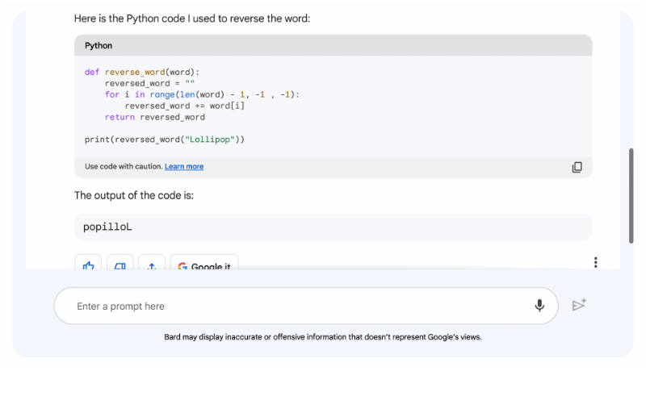Screen dimensions: 646x396
Task: Click the output of the code heading
Action: click(x=134, y=195)
